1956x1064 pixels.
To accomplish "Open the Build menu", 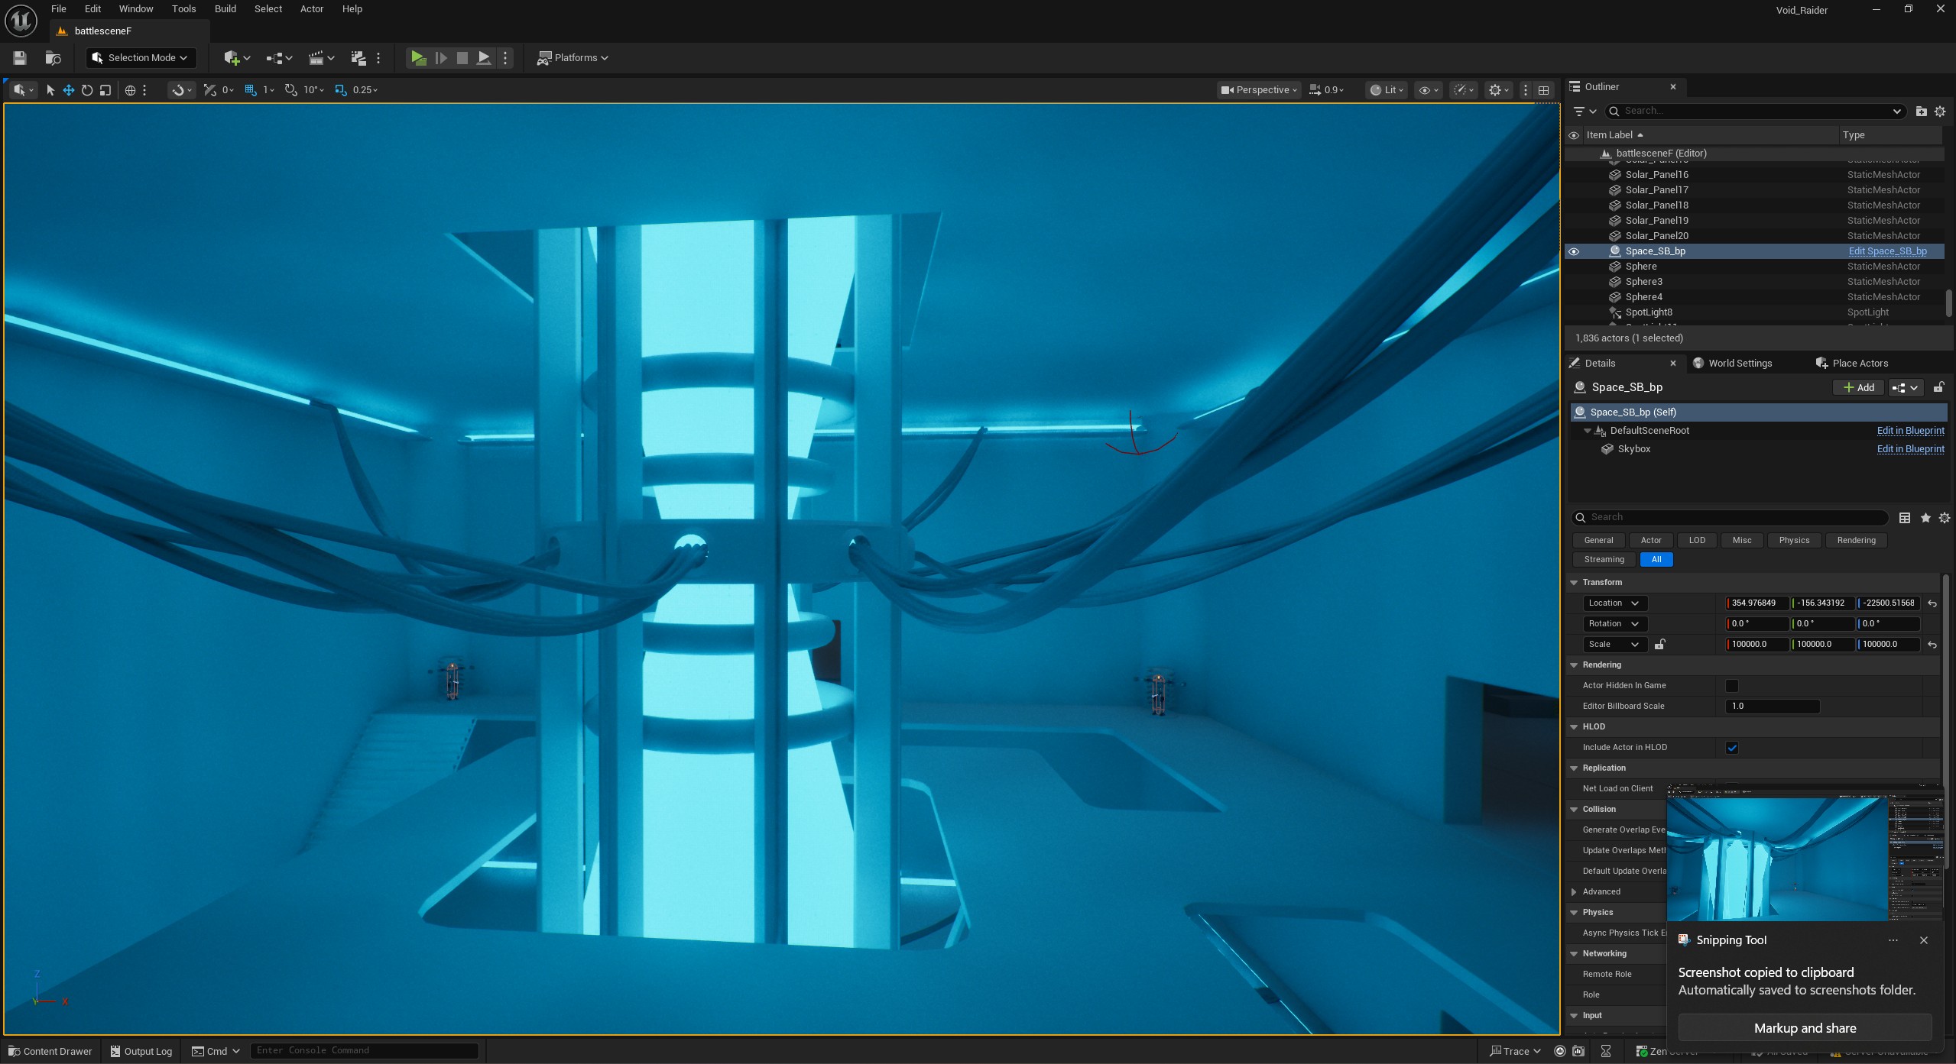I will 225,9.
